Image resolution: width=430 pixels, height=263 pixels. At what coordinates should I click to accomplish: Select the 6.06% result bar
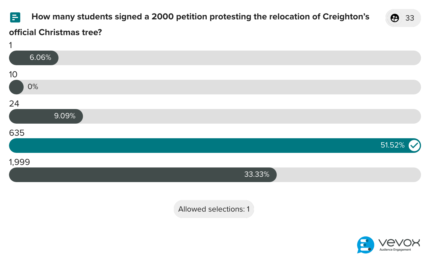pyautogui.click(x=34, y=58)
